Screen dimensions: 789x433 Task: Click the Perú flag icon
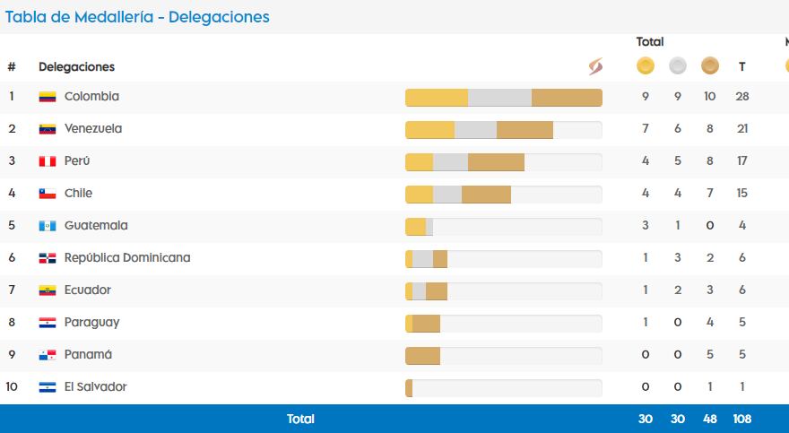pyautogui.click(x=48, y=161)
